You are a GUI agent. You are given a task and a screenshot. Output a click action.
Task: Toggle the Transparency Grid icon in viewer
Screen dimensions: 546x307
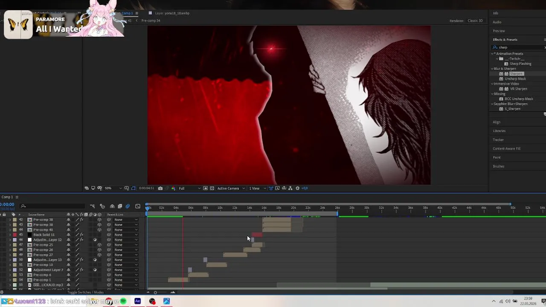211,188
